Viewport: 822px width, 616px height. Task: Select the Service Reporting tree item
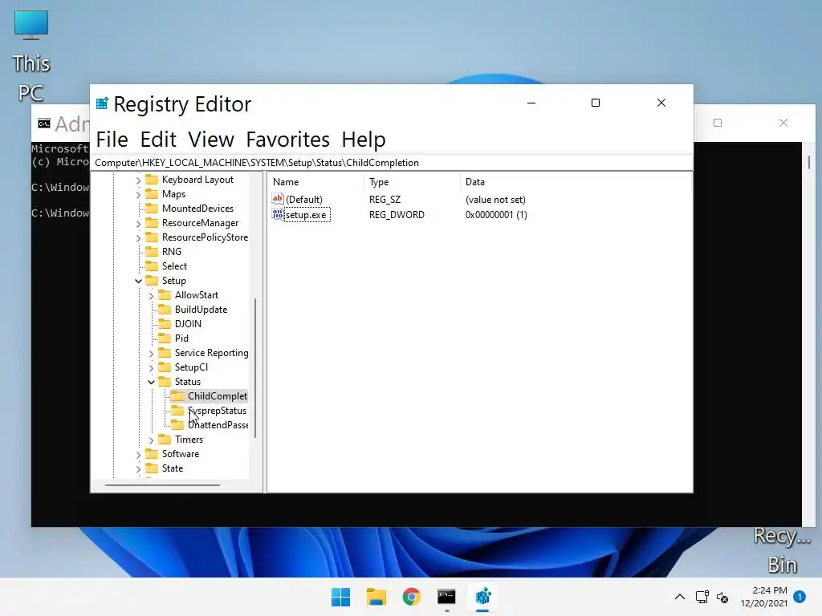coord(211,353)
